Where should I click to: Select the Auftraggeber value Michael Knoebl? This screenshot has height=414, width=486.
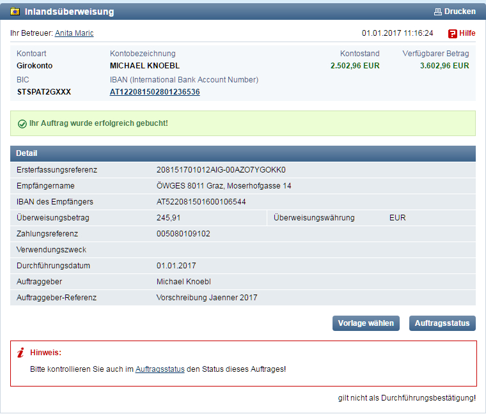coord(184,282)
